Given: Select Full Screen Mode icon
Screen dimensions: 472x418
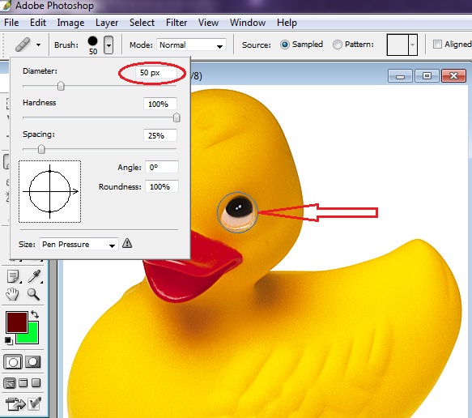Looking at the screenshot, I should pos(36,383).
